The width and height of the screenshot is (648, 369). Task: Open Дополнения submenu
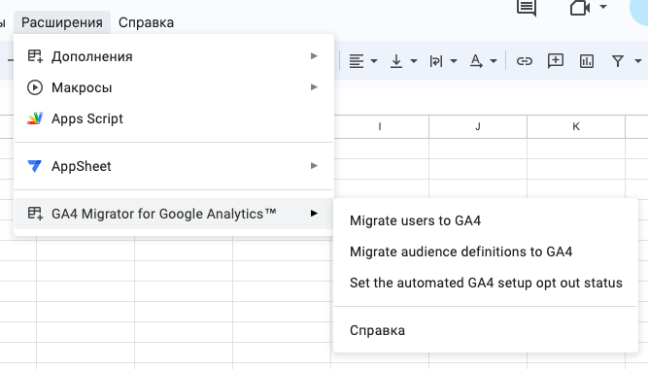174,56
